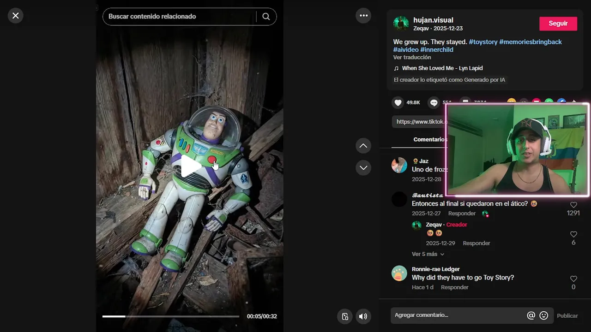The width and height of the screenshot is (591, 332).
Task: Click the @ mention icon
Action: click(531, 315)
